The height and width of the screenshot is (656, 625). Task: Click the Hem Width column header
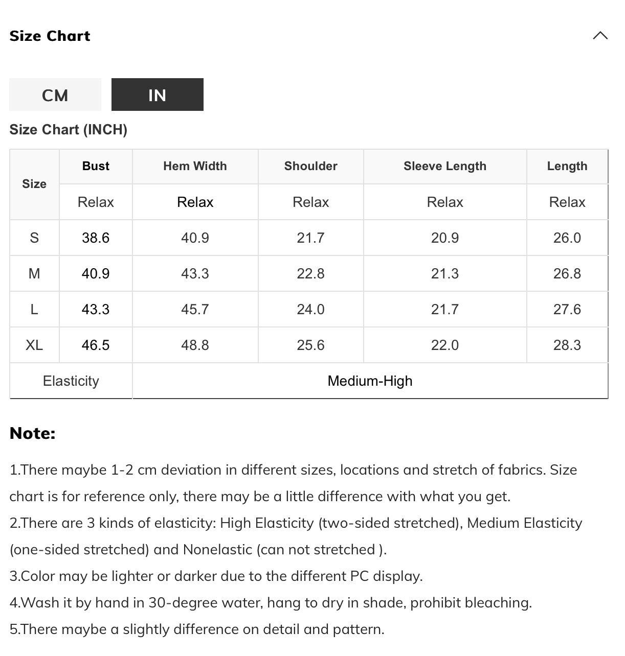pos(195,166)
